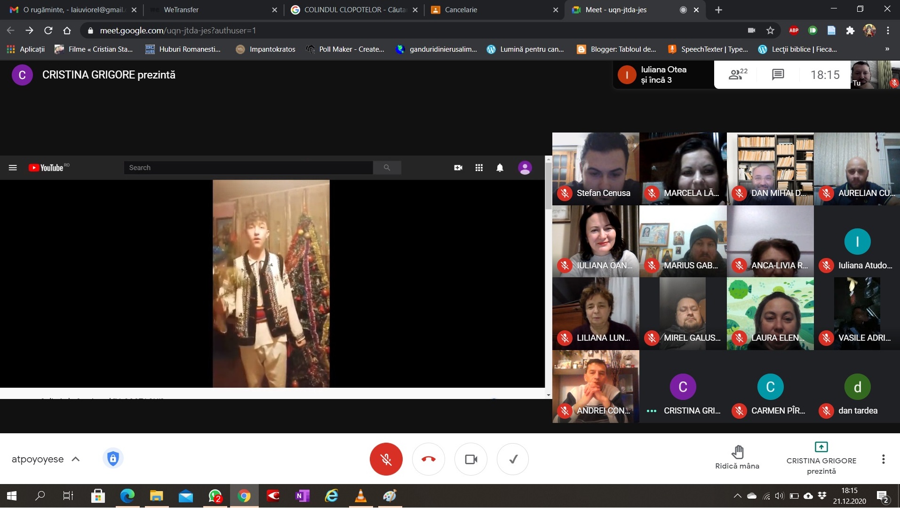Show the participants list icon

(737, 74)
